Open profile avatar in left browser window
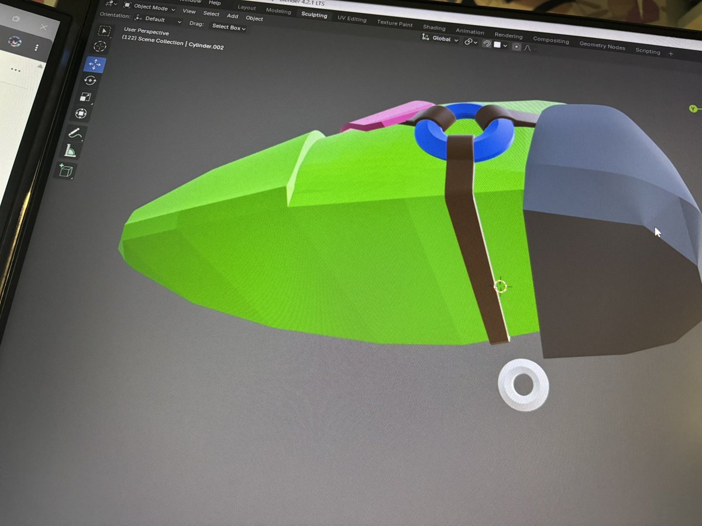This screenshot has height=526, width=702. (x=15, y=41)
